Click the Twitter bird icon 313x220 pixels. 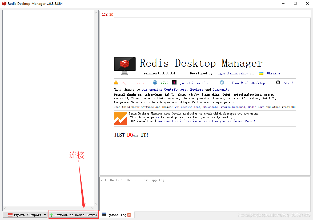(222, 82)
